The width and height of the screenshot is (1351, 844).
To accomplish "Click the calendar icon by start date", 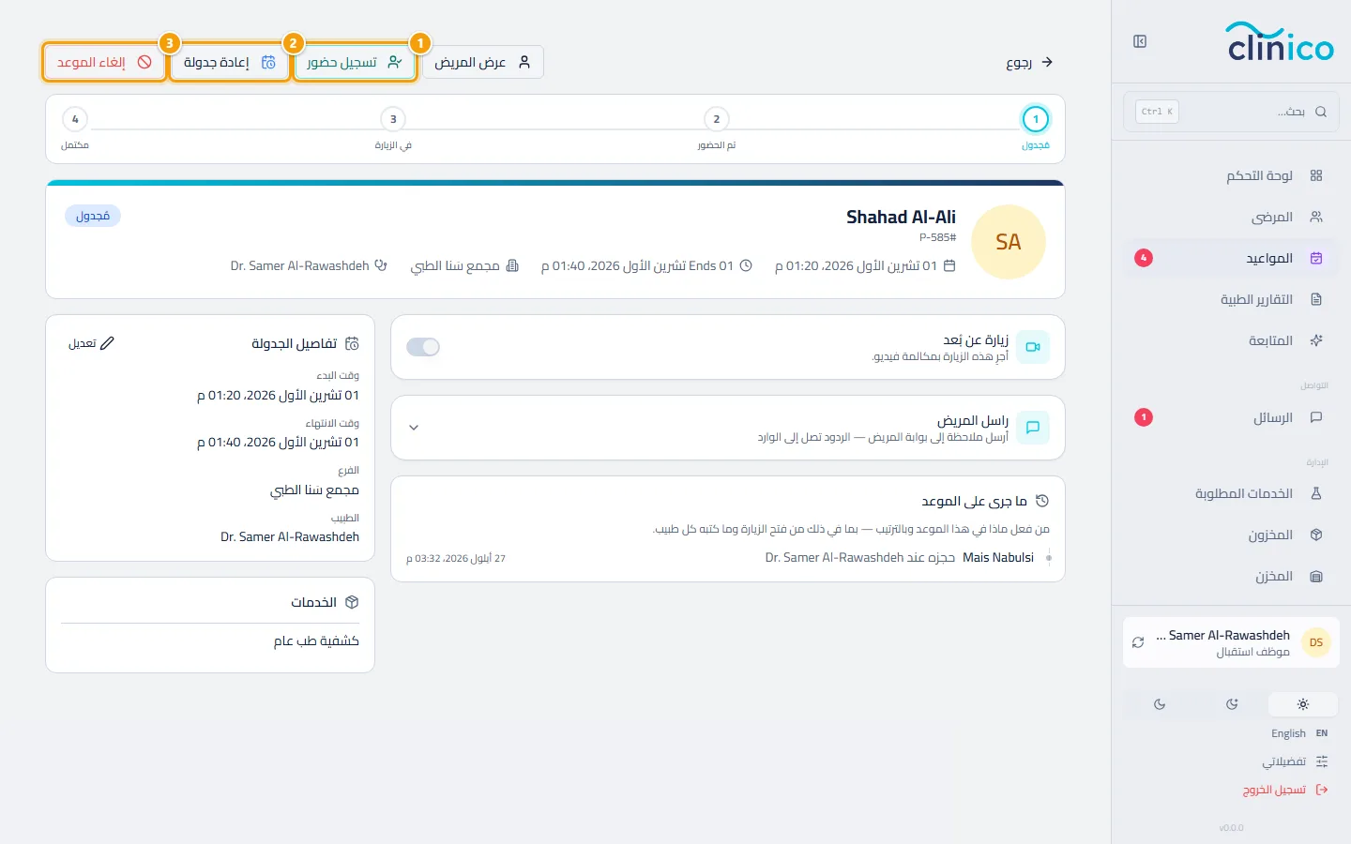I will tap(949, 265).
